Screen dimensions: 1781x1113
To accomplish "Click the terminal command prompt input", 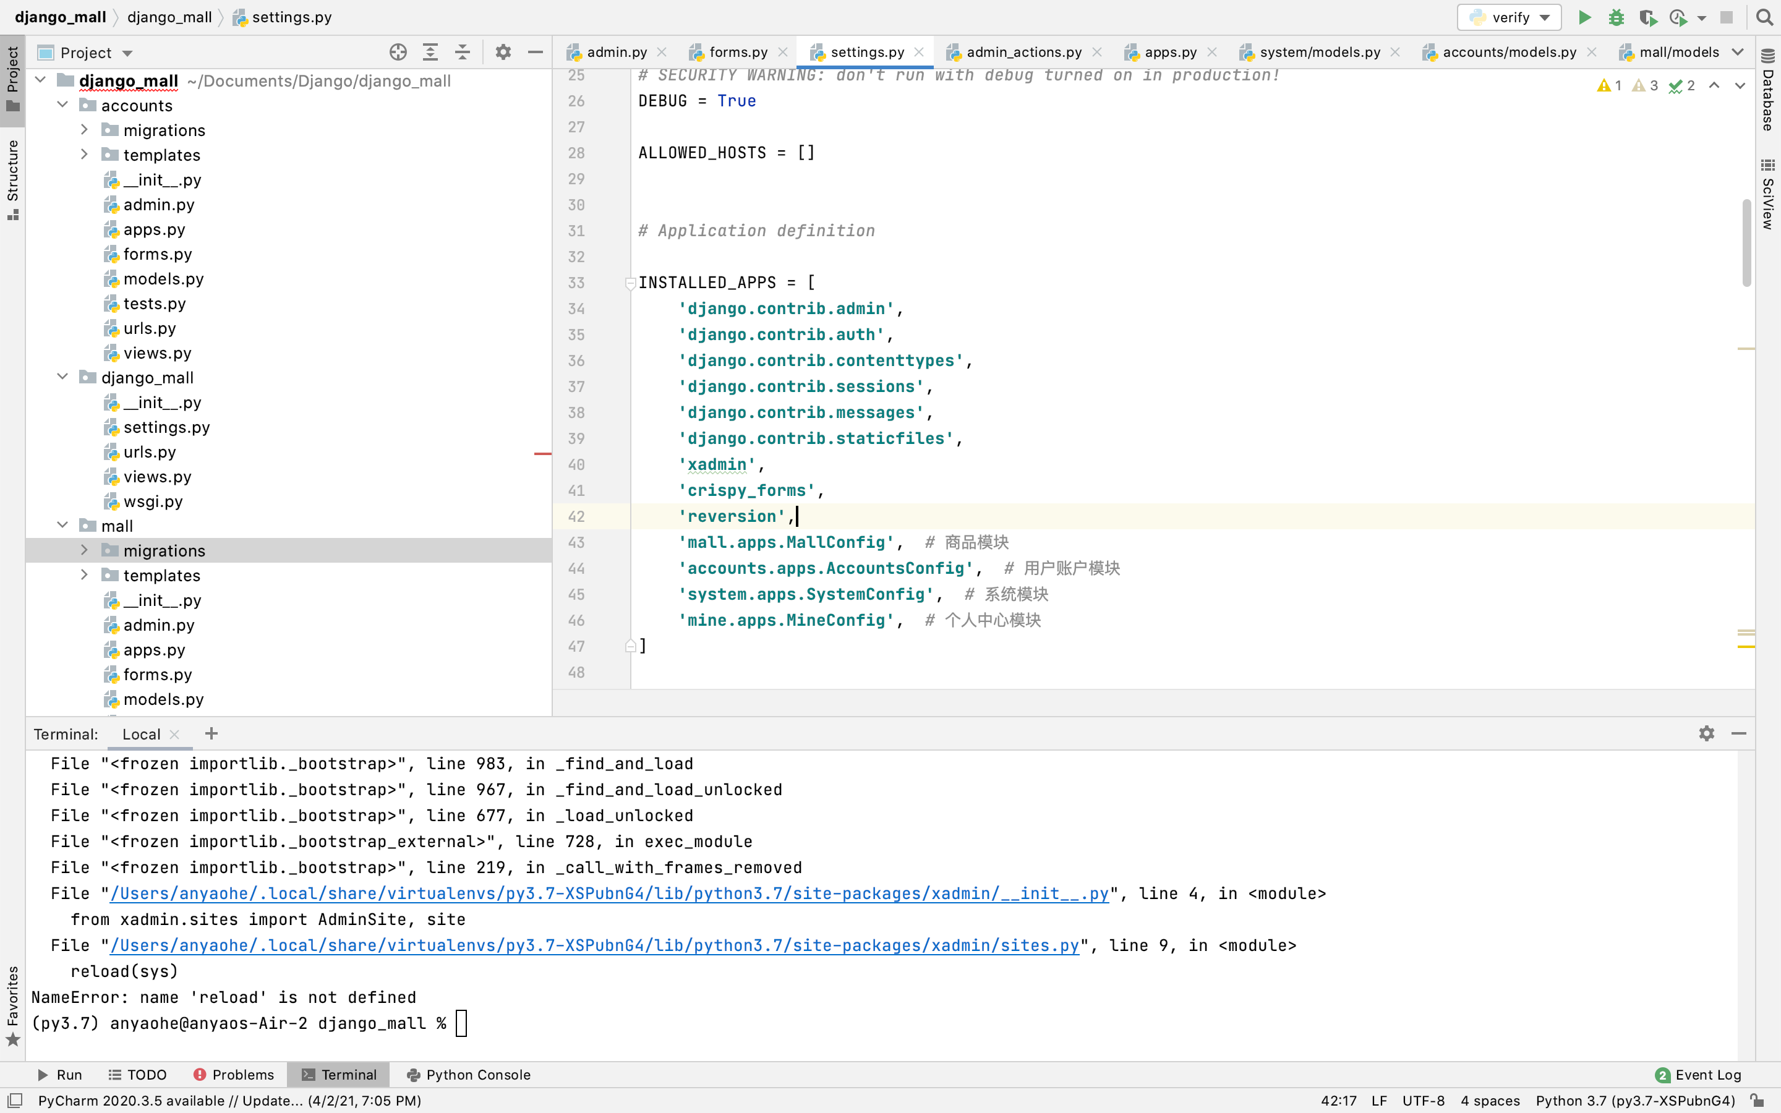I will 461,1023.
